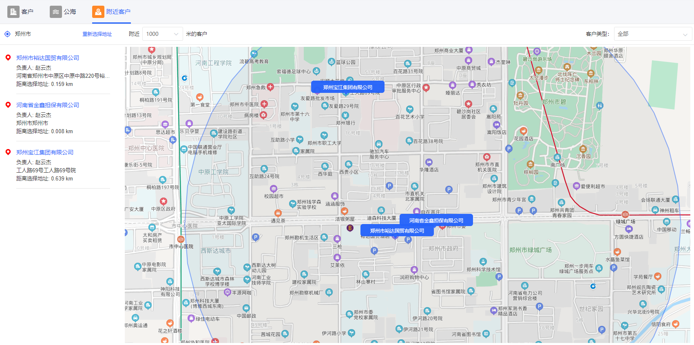Click the red pin icon beside 郑州市裕达国贸有限公司

tap(8, 57)
